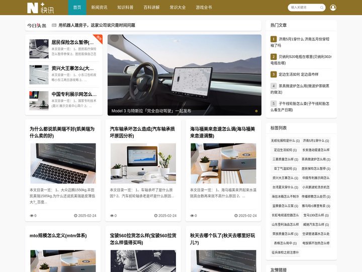Select tag 监察委怎么立案 (1)
Image resolution: width=362 pixels, height=272 pixels.
click(x=285, y=206)
